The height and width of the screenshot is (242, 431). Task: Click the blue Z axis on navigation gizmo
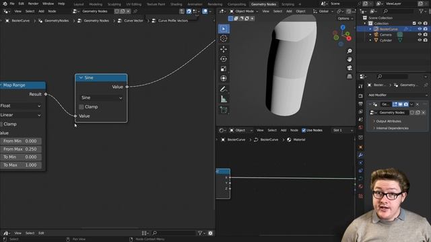tap(343, 27)
